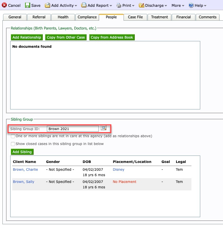Screen dimensions: 223x228
Task: Click Charlie's DOB 04/02/2007 cell
Action: pyautogui.click(x=93, y=169)
